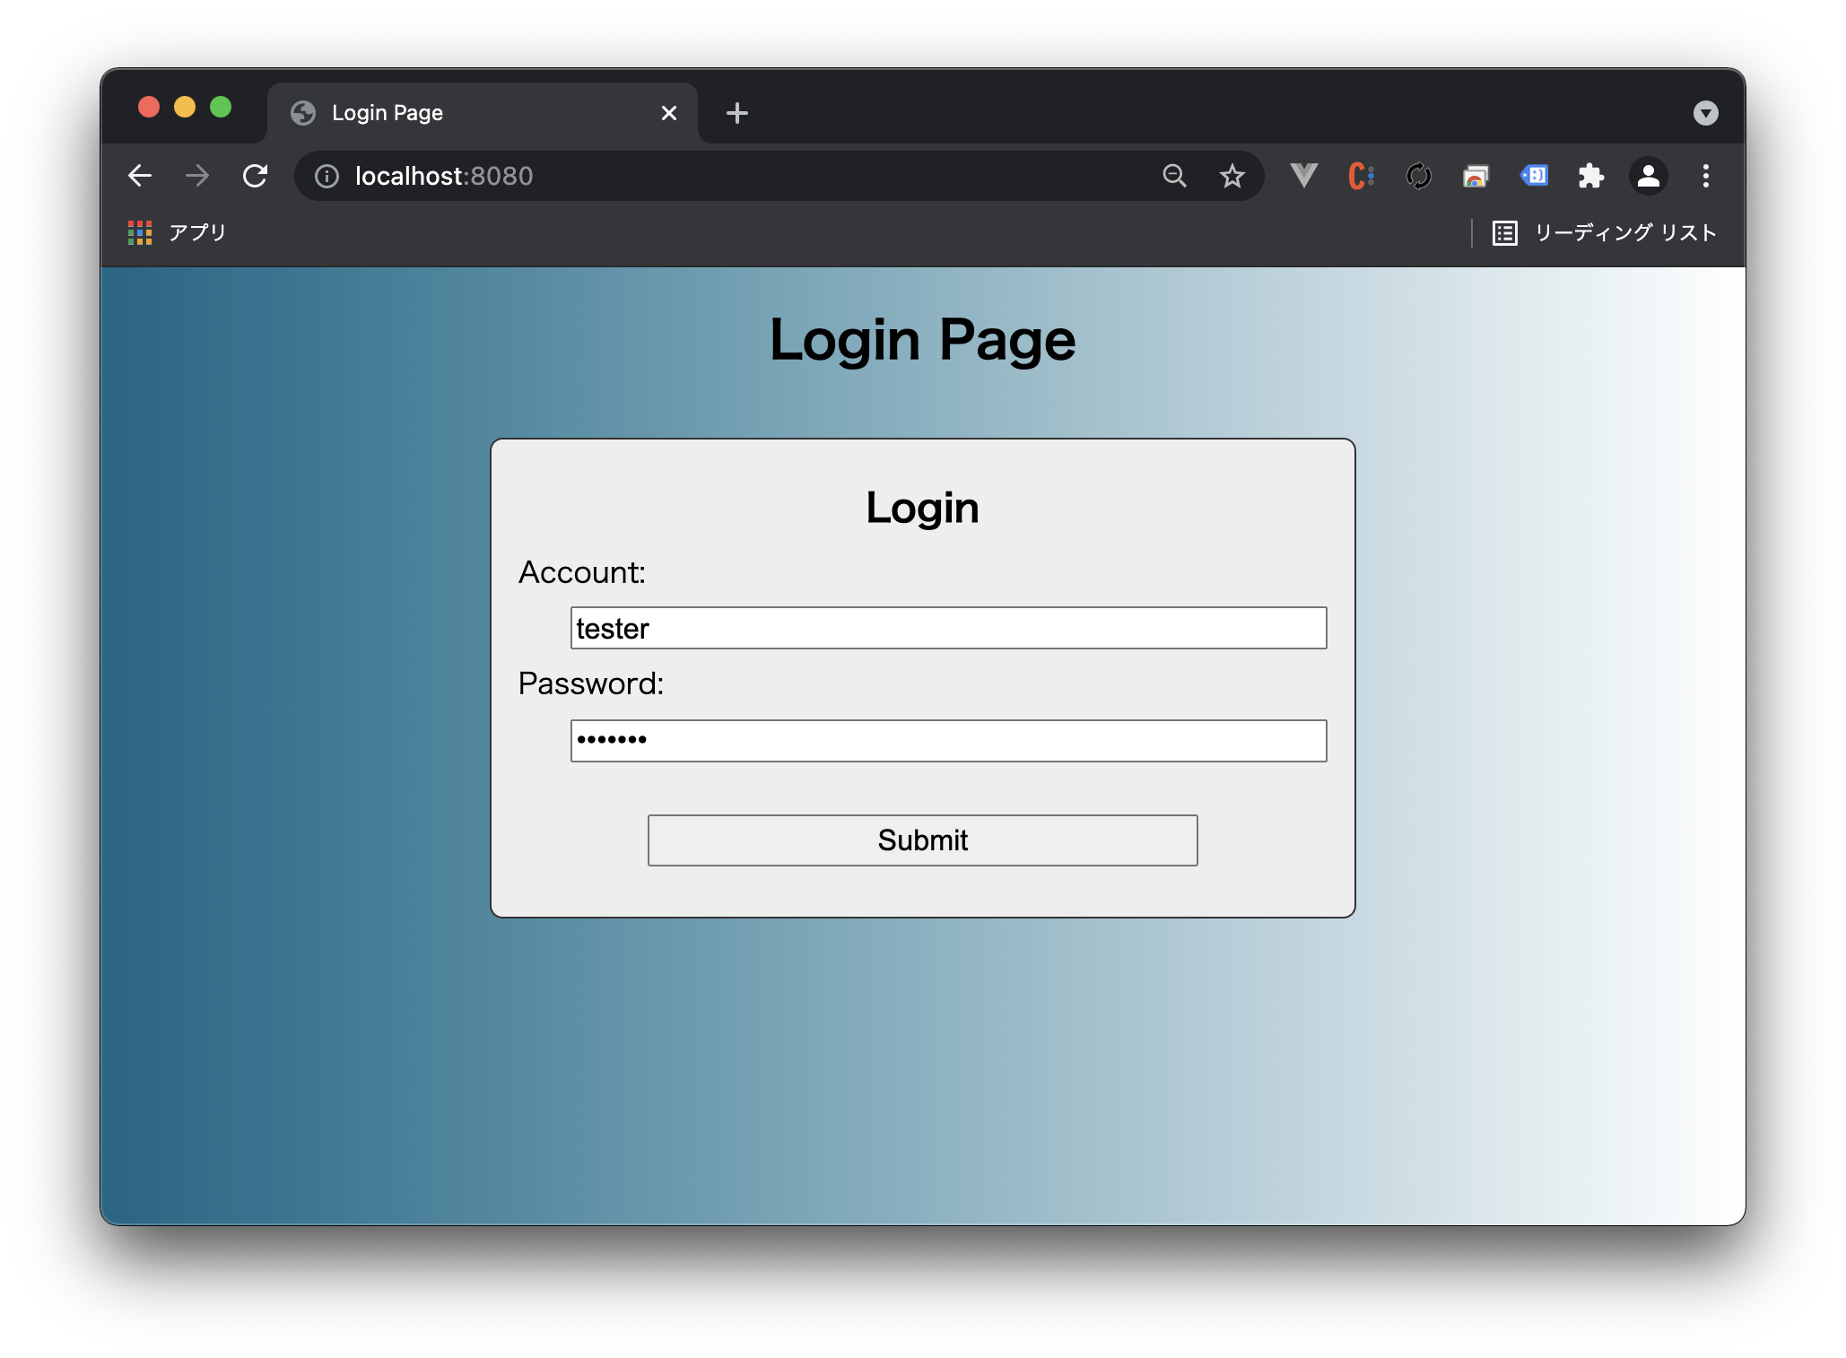
Task: Open the Extensions puzzle piece menu
Action: coord(1590,176)
